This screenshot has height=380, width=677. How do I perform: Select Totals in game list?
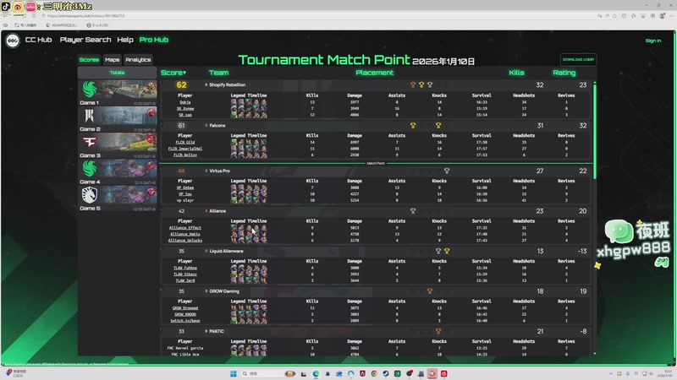click(117, 73)
